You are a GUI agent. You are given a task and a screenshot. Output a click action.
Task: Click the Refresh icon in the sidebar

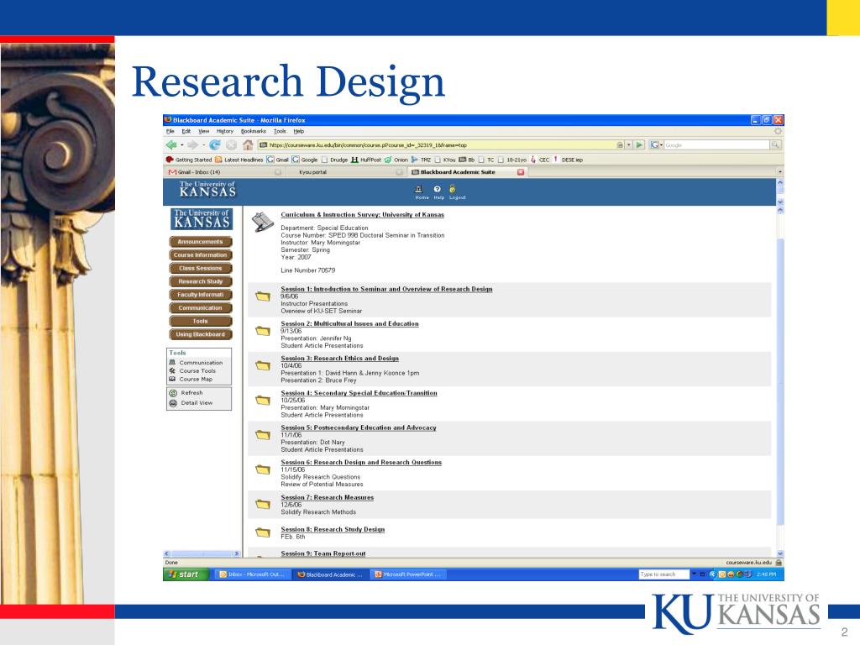click(x=173, y=393)
